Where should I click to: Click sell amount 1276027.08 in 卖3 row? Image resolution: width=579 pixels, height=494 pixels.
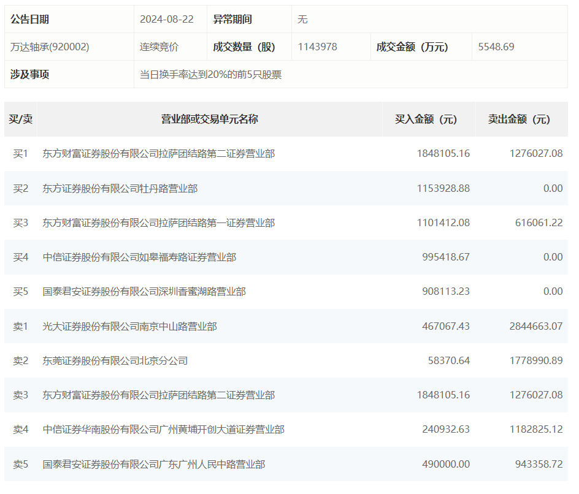tap(536, 395)
